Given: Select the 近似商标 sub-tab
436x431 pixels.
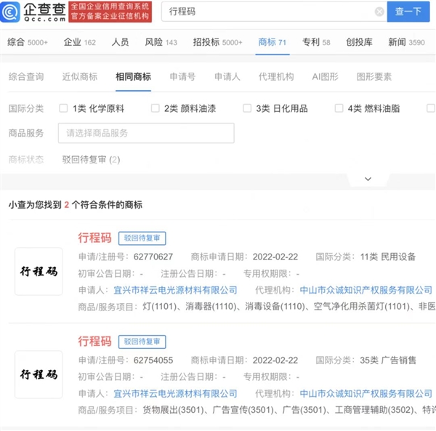Looking at the screenshot, I should point(80,77).
